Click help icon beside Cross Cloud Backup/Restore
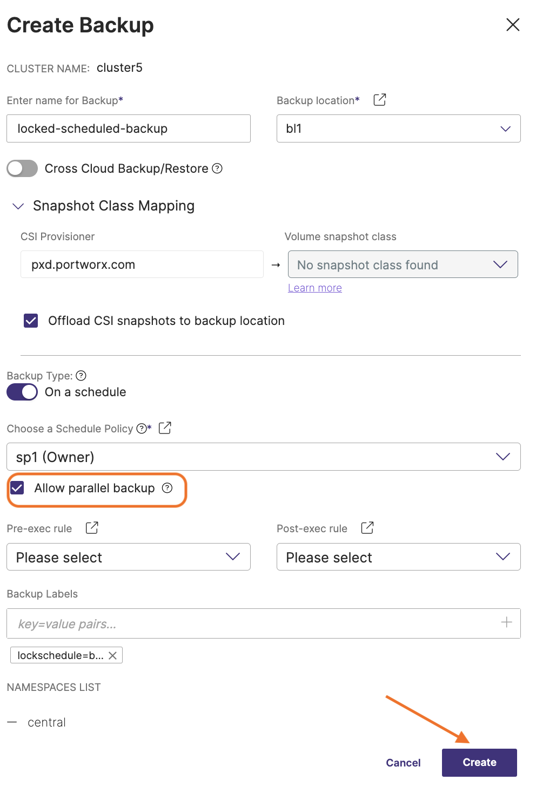 [x=217, y=168]
